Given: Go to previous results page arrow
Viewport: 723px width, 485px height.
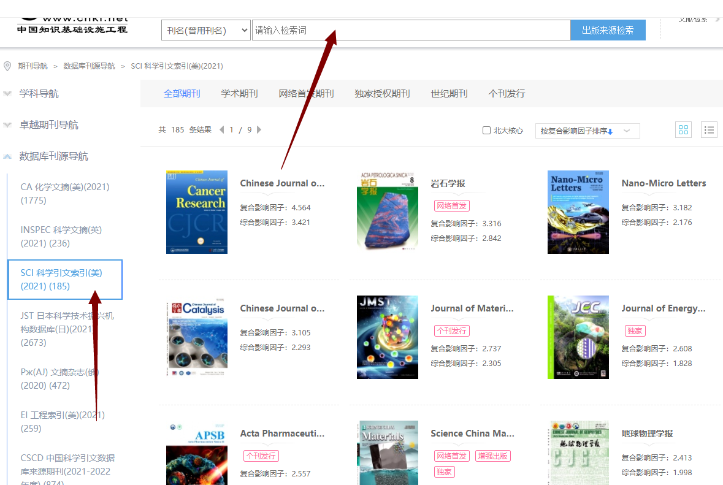Looking at the screenshot, I should pyautogui.click(x=222, y=129).
